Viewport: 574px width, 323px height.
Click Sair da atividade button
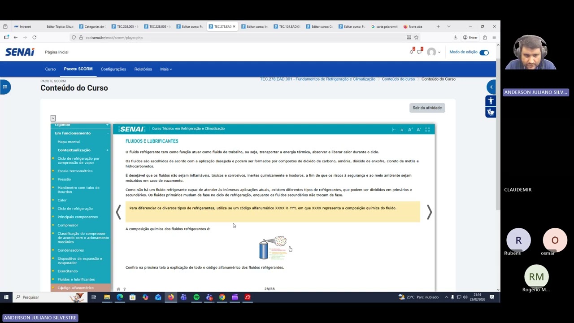coord(427,108)
